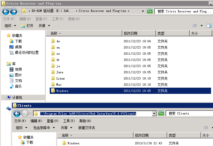
Task: Go back in Citrix Receiver window
Action: tap(6, 12)
